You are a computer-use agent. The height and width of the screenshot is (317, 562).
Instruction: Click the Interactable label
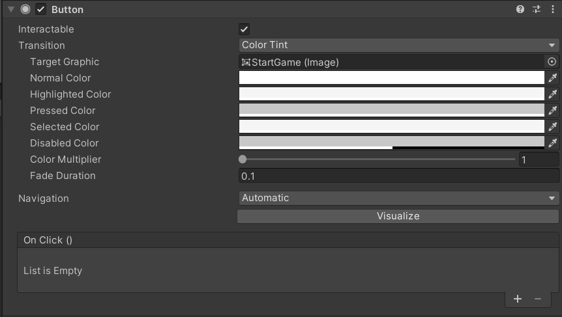point(46,29)
